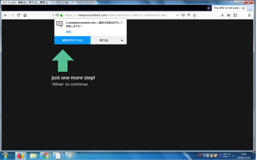
Task: Close the dark first tab
Action: (x=208, y=8)
